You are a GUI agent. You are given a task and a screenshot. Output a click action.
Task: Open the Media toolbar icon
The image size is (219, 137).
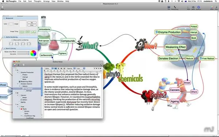[x=193, y=8]
